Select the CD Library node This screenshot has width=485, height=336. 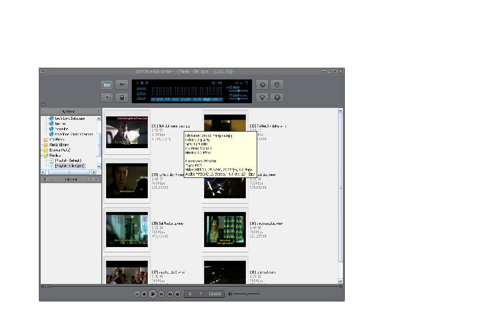click(57, 140)
